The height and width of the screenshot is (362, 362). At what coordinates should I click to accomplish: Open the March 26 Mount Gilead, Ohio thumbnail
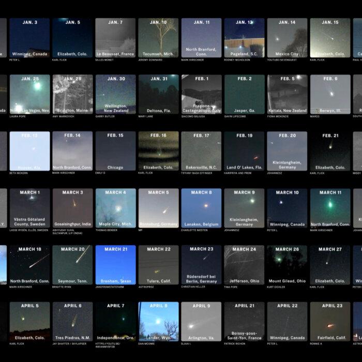coord(287,265)
